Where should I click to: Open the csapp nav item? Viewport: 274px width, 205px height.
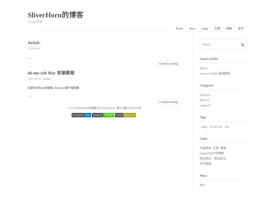coord(204,28)
